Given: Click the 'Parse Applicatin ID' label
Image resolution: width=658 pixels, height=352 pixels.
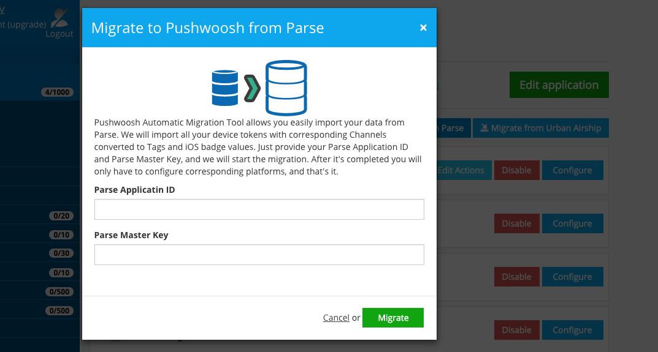Looking at the screenshot, I should click(x=135, y=190).
